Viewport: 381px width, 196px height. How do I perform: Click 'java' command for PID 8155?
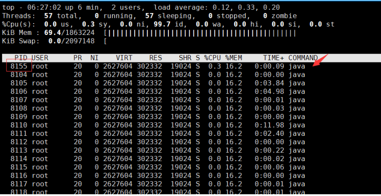tap(297, 66)
